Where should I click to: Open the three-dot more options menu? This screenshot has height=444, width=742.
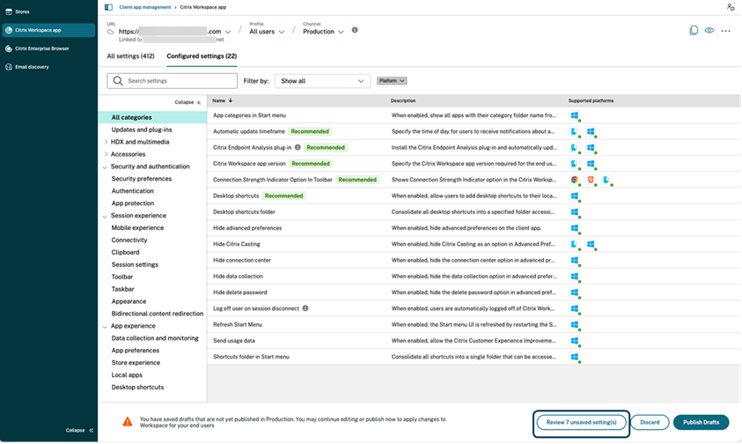(x=725, y=31)
